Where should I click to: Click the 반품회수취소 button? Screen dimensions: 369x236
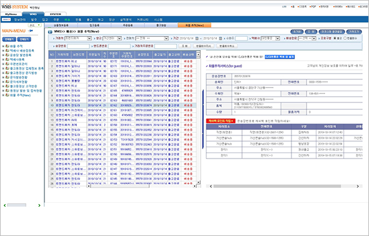(227, 46)
